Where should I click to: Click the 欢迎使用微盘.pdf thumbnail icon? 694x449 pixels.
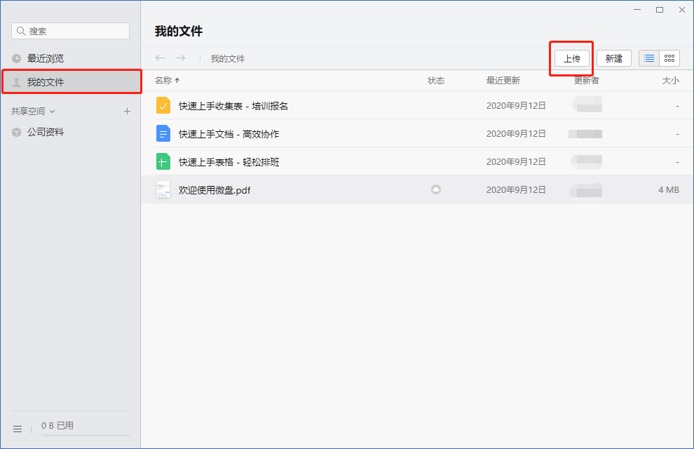tap(163, 190)
